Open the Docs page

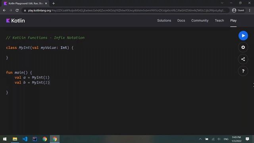[181, 20]
